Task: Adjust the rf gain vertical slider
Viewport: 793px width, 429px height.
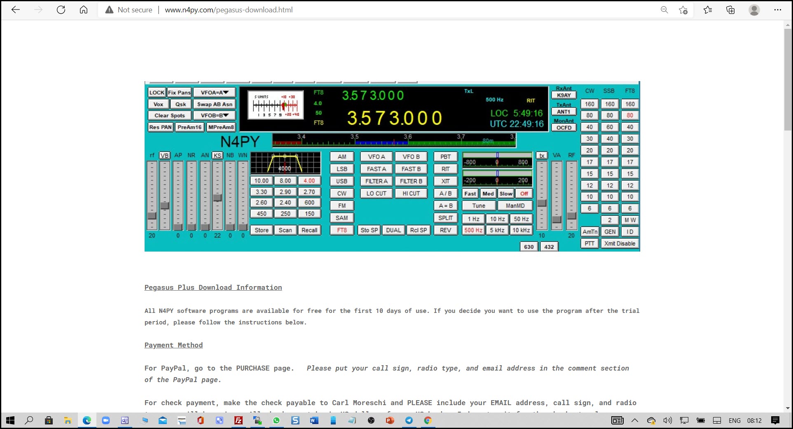Action: (x=152, y=195)
